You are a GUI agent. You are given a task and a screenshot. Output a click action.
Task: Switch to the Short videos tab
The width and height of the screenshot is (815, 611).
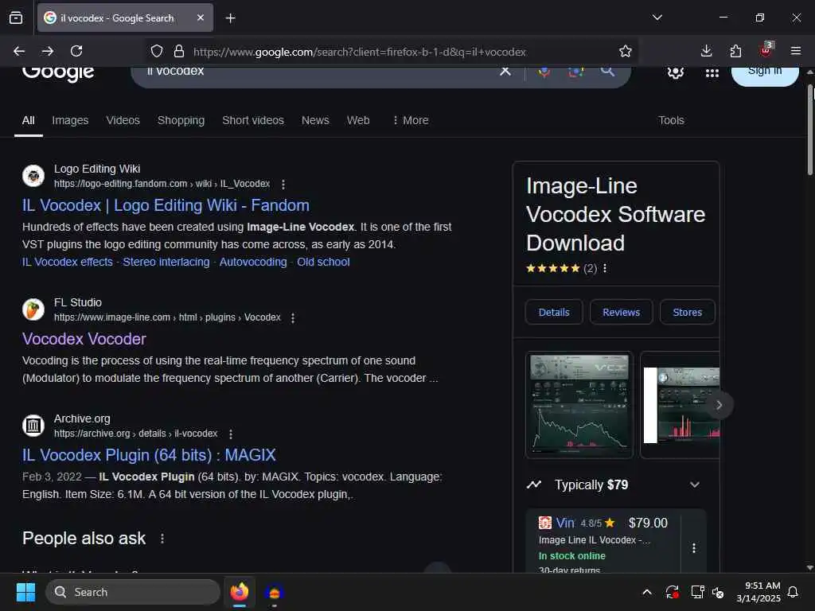pyautogui.click(x=253, y=120)
